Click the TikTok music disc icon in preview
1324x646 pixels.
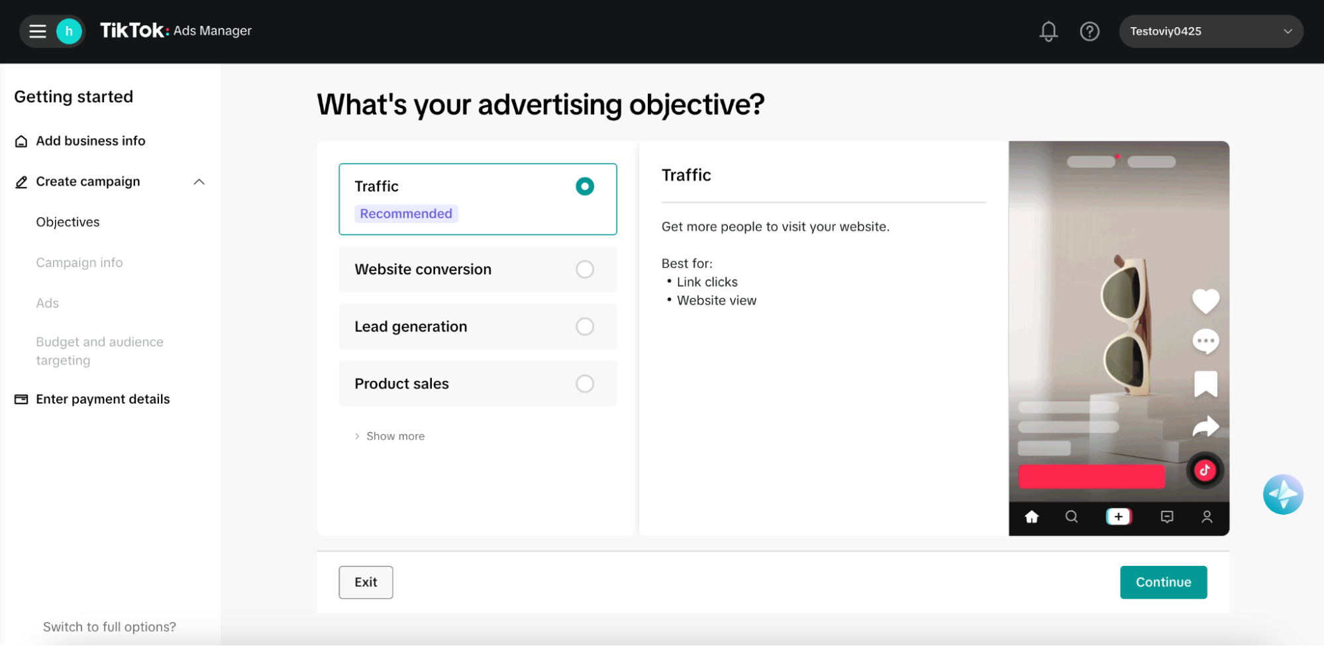click(x=1205, y=470)
